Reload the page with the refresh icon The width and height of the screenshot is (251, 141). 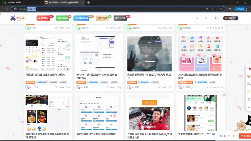coord(6,9)
